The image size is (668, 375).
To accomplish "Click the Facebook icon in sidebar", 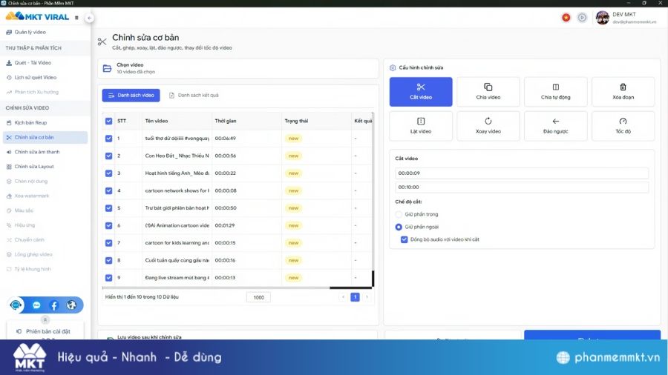I will point(53,305).
